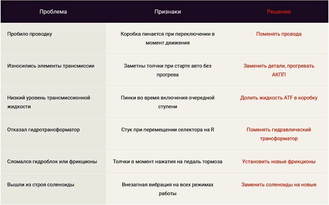Click Толчки в момент нажатия педаль тормоза
This screenshot has width=329, height=205.
click(167, 162)
